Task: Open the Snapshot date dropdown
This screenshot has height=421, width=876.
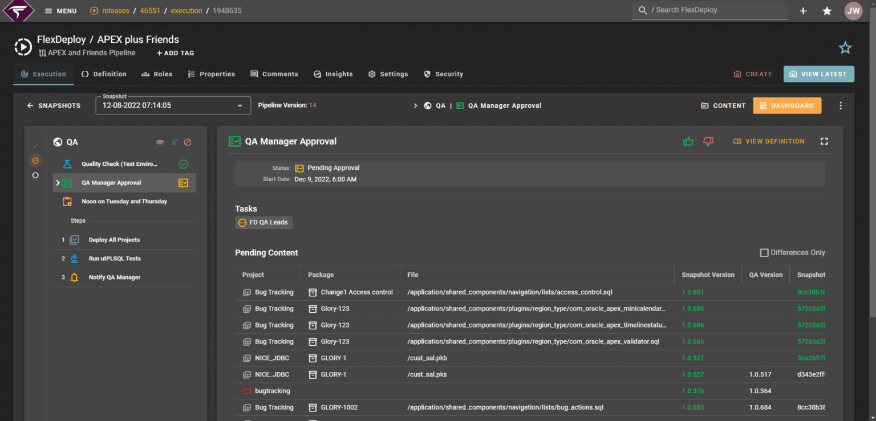Action: point(239,105)
